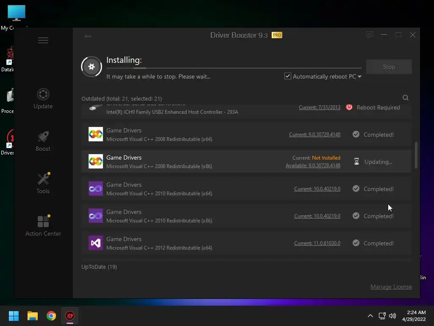The height and width of the screenshot is (326, 434).
Task: Expand the Automatically reboot PC dropdown arrow
Action: 359,76
